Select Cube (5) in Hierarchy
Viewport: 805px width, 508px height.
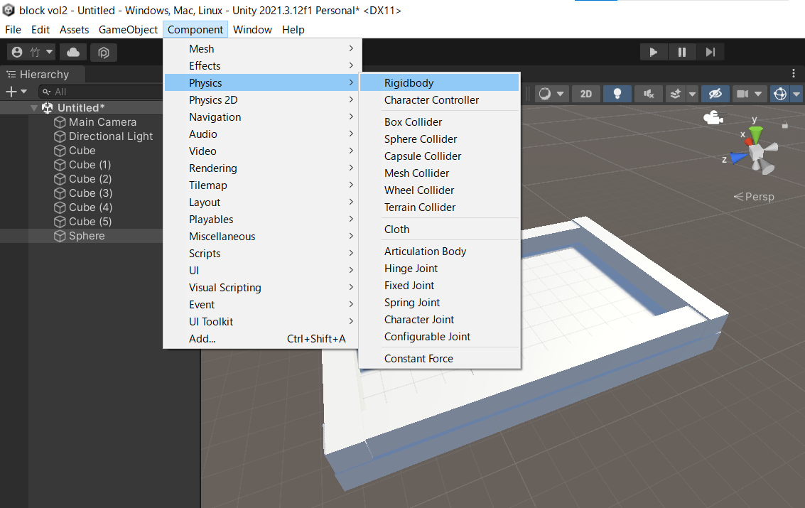click(x=90, y=222)
